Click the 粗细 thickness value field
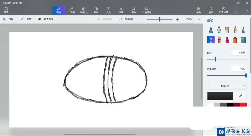 click(x=239, y=53)
